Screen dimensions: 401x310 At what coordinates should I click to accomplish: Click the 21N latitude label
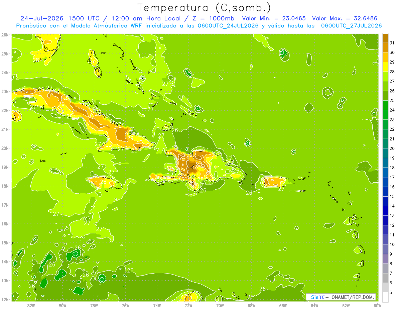[x=5, y=129]
